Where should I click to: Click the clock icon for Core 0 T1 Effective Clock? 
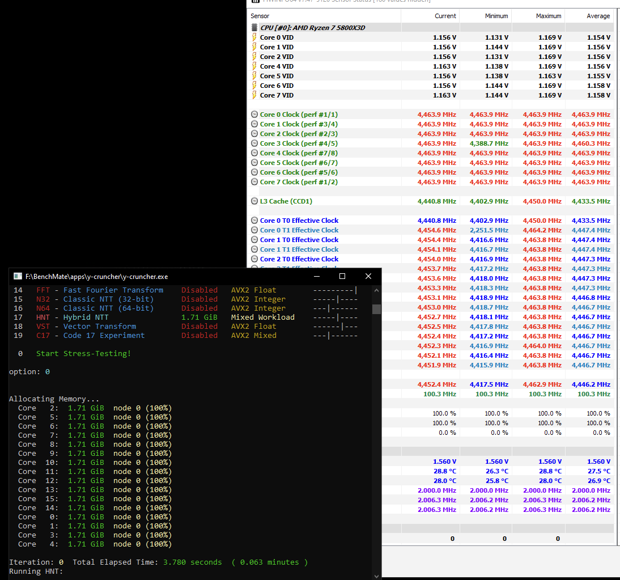coord(254,230)
